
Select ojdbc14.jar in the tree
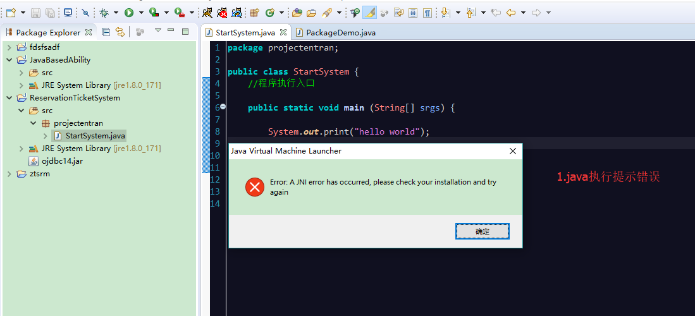pyautogui.click(x=56, y=161)
